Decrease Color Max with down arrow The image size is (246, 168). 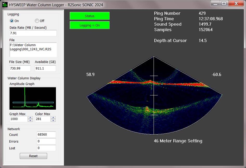coord(53,120)
